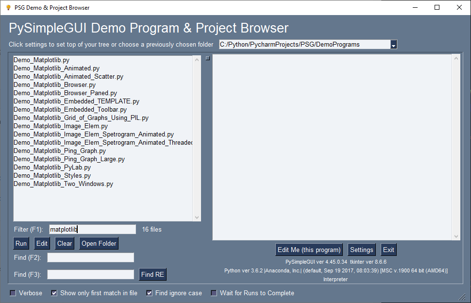Image resolution: width=471 pixels, height=303 pixels.
Task: Click the scroll-down arrow on the file list
Action: pos(197,217)
